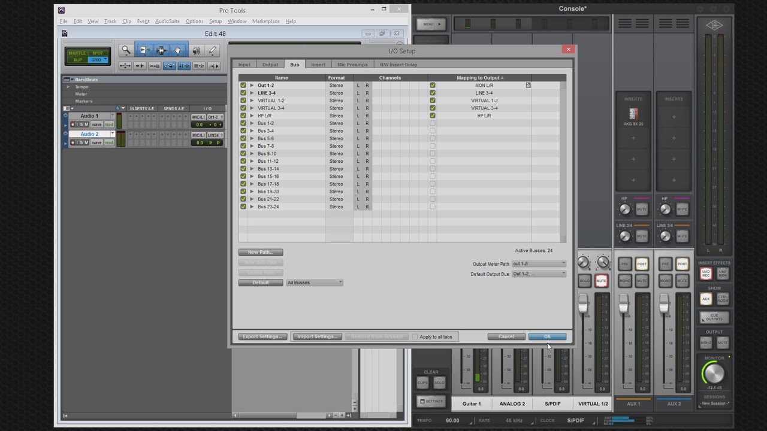Image resolution: width=767 pixels, height=431 pixels.
Task: Open the Track menu
Action: click(x=110, y=21)
